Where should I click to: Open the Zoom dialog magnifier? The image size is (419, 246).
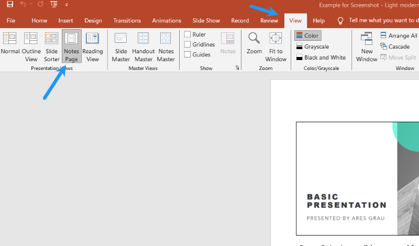[x=254, y=43]
